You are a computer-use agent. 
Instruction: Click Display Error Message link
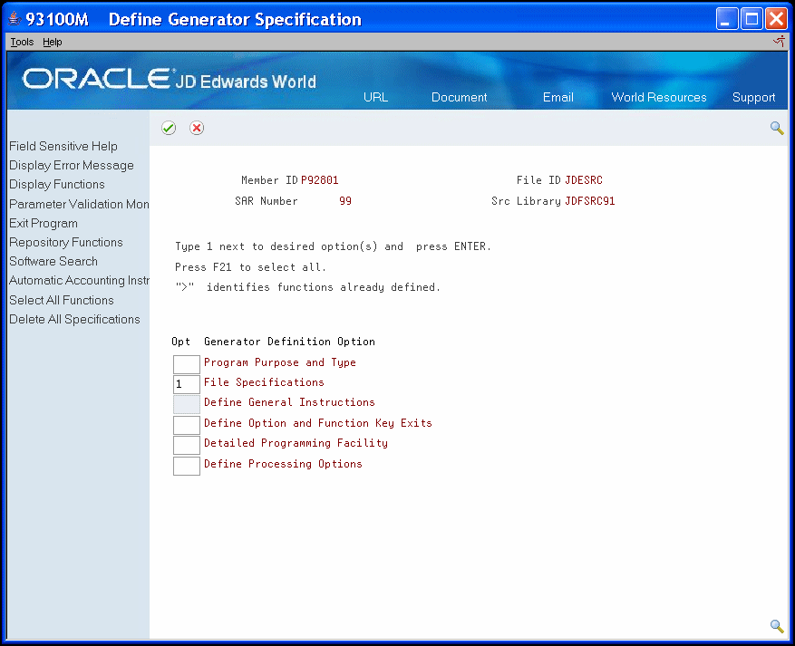click(72, 165)
